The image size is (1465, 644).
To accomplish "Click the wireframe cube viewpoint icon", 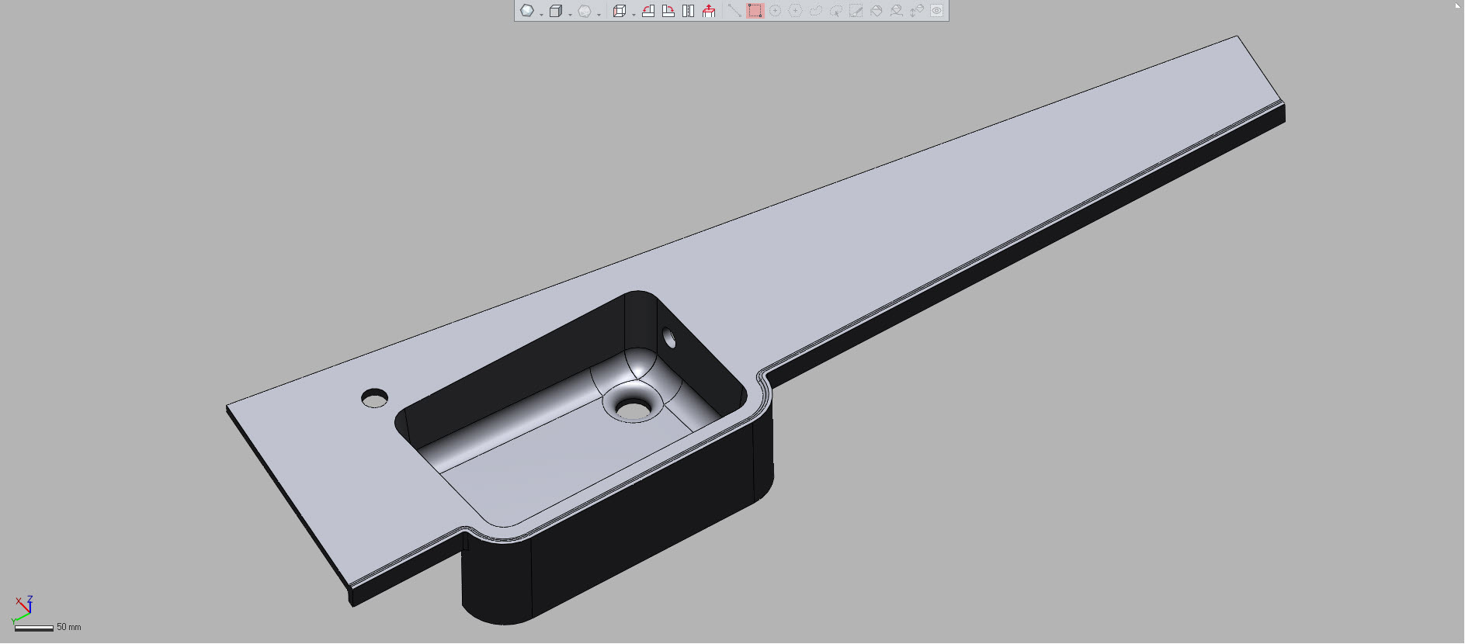I will point(620,11).
